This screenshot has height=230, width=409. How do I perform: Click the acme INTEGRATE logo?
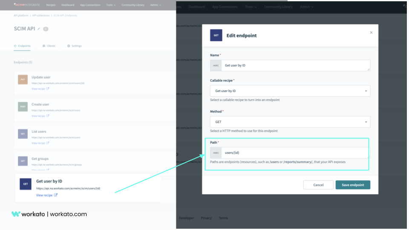[x=27, y=5]
